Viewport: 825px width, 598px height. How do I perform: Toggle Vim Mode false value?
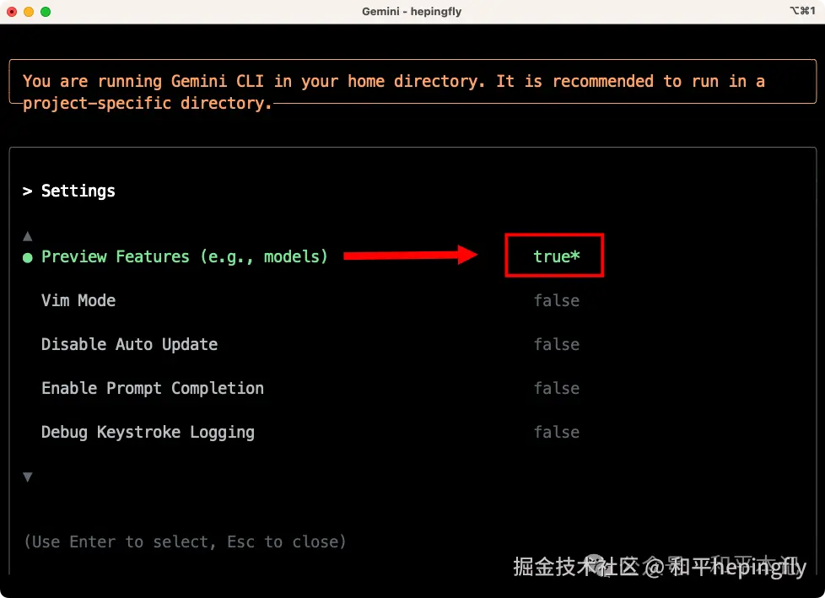[x=556, y=300]
